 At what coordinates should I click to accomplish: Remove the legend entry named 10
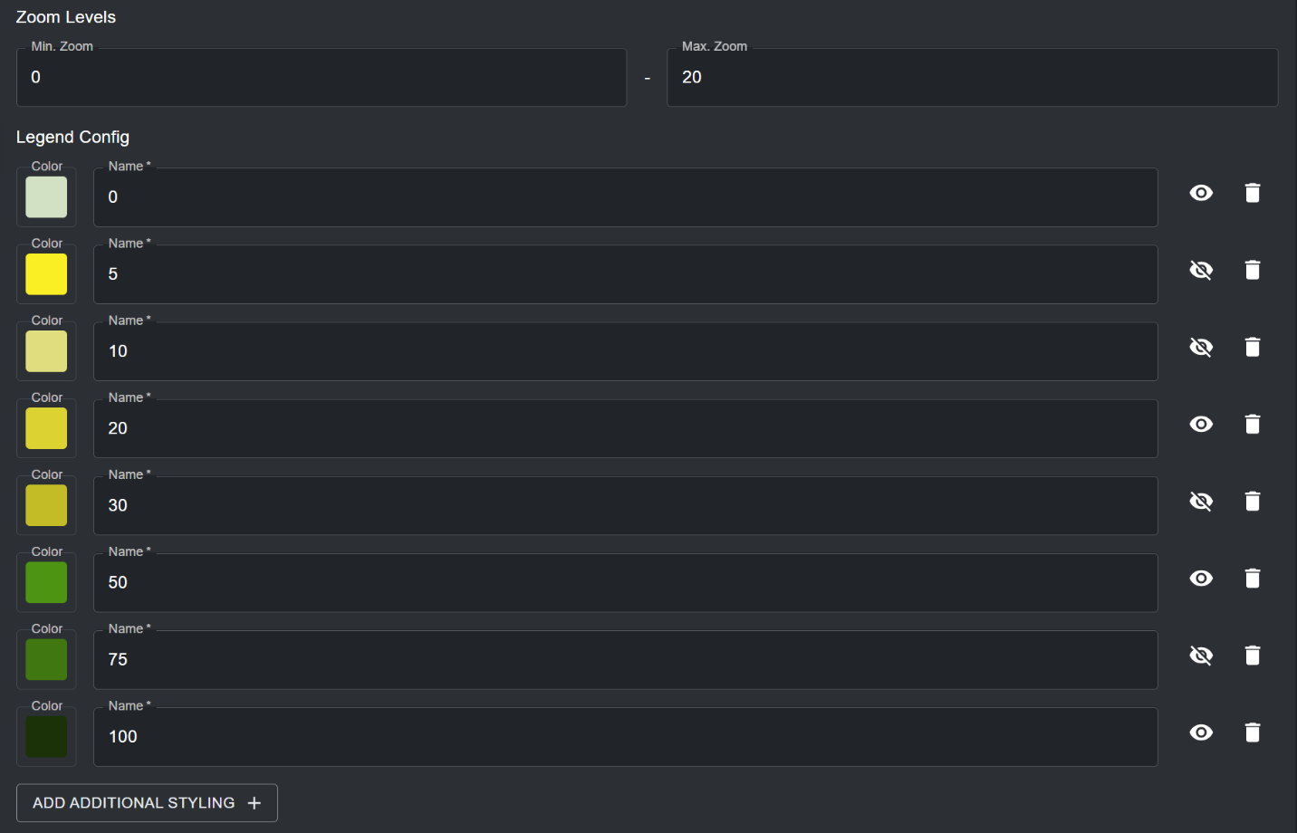click(x=1253, y=347)
